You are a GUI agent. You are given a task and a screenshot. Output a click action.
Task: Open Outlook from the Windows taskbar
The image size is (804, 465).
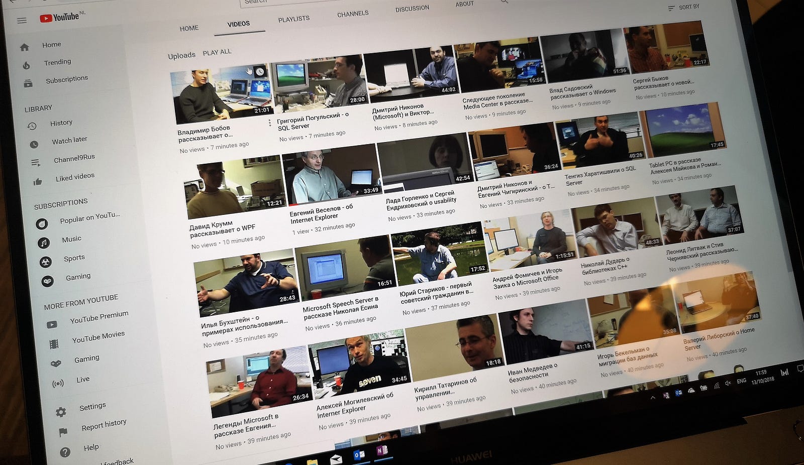click(x=359, y=455)
